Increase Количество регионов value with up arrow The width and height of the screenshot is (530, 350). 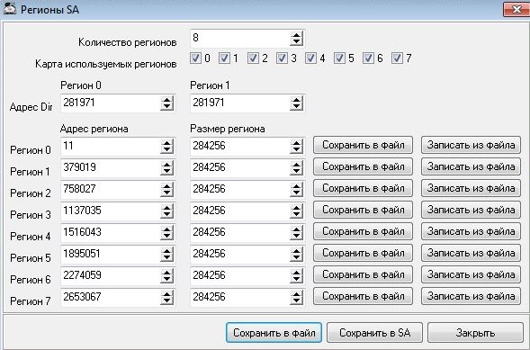pos(296,35)
